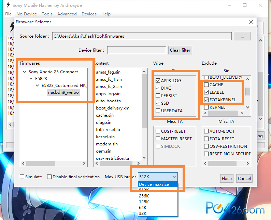Viewport: 271px width, 220px height.
Task: Select osv-restriction.ta in Content list
Action: click(x=113, y=158)
